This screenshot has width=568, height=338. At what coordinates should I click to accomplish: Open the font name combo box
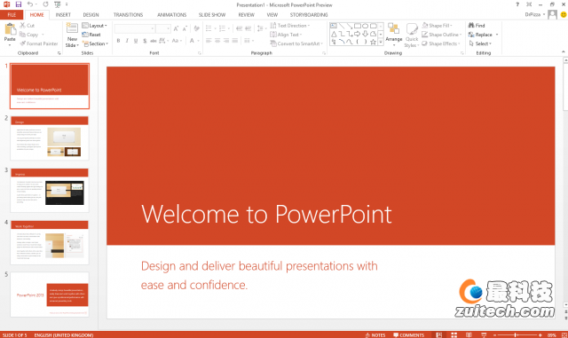[x=134, y=28]
